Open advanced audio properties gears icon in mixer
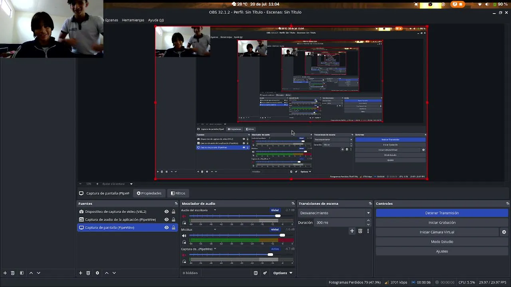The width and height of the screenshot is (511, 287). [265, 273]
